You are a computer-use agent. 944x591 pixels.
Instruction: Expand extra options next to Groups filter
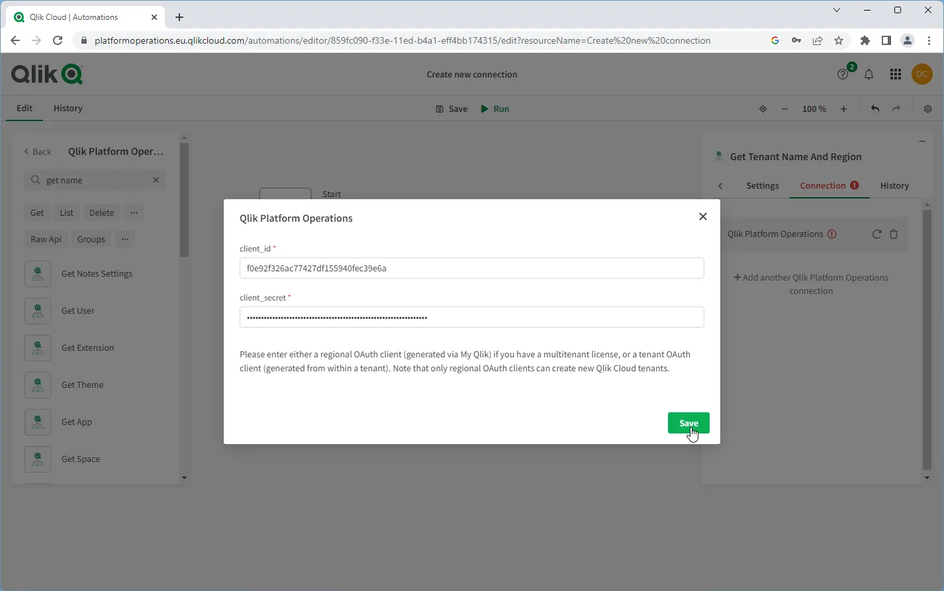pyautogui.click(x=125, y=239)
